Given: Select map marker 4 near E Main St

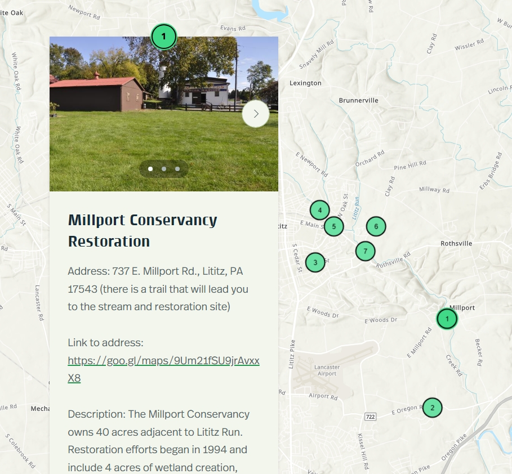Looking at the screenshot, I should click(x=320, y=210).
